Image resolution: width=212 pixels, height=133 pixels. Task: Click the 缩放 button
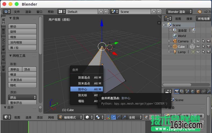[22, 37]
